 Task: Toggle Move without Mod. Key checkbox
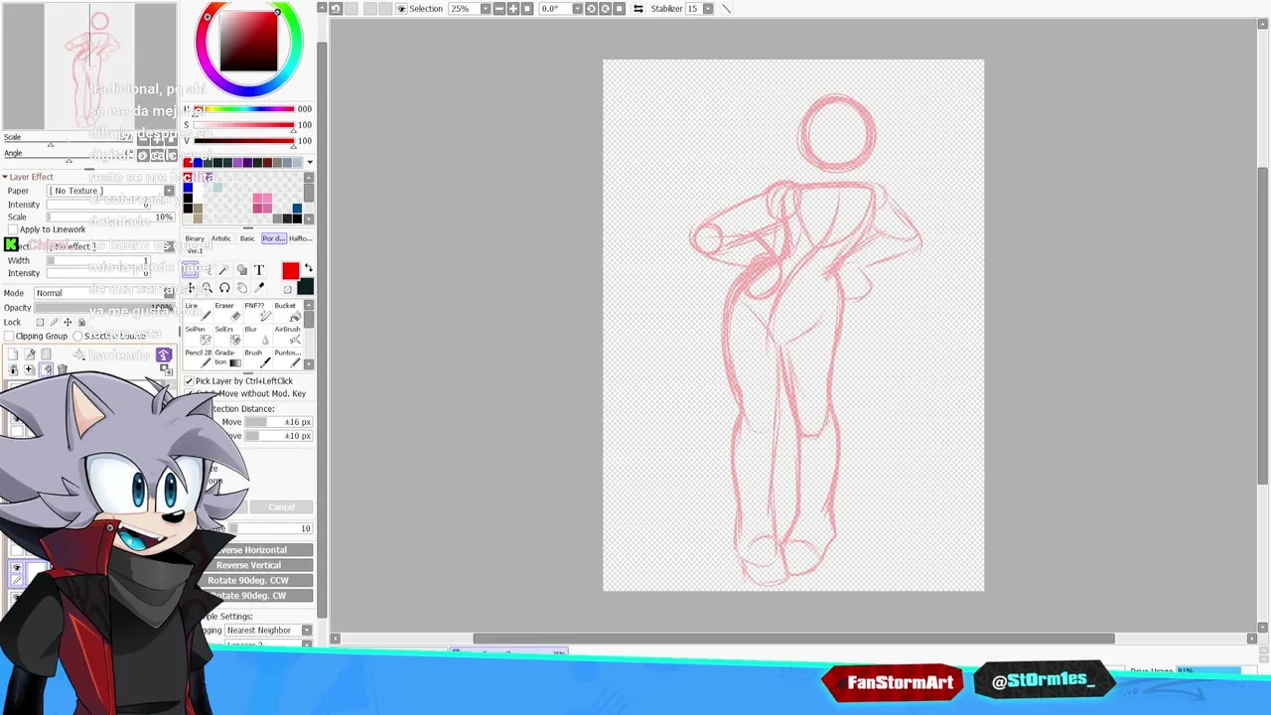click(x=190, y=394)
